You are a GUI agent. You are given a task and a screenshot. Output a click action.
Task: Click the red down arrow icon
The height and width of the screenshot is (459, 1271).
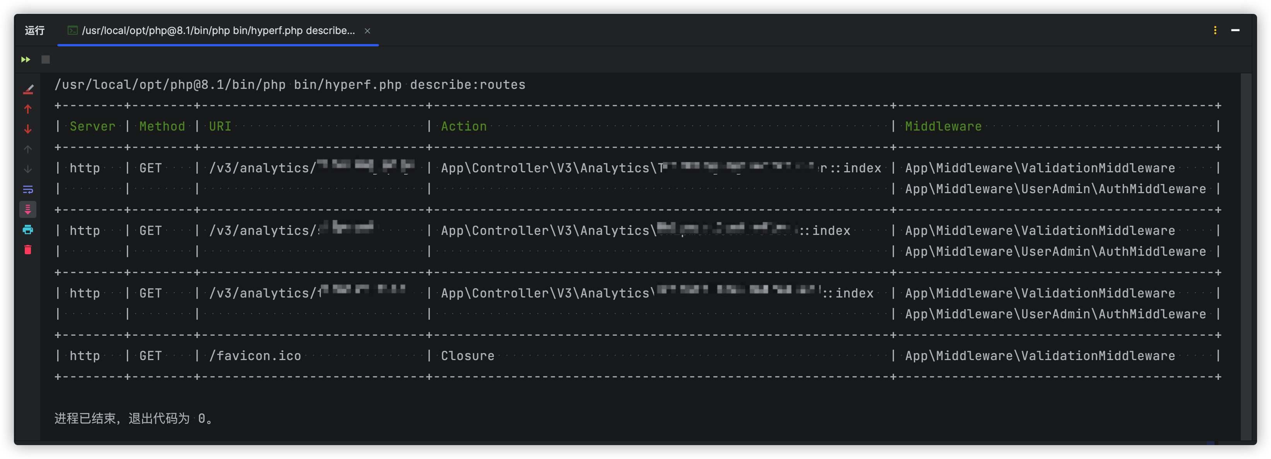(x=28, y=129)
